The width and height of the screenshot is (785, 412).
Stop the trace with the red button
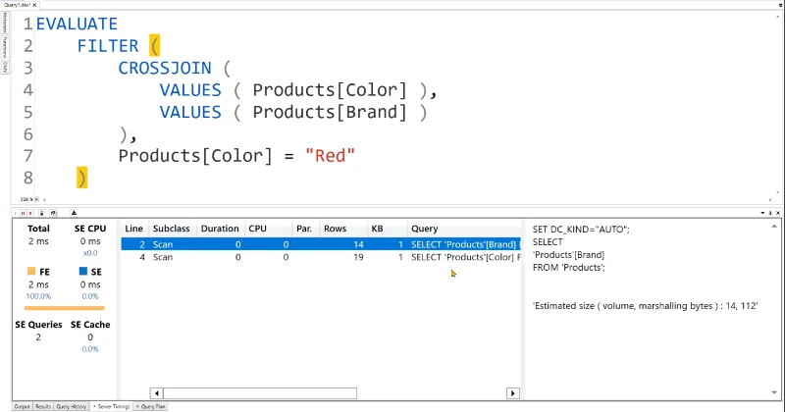point(30,213)
